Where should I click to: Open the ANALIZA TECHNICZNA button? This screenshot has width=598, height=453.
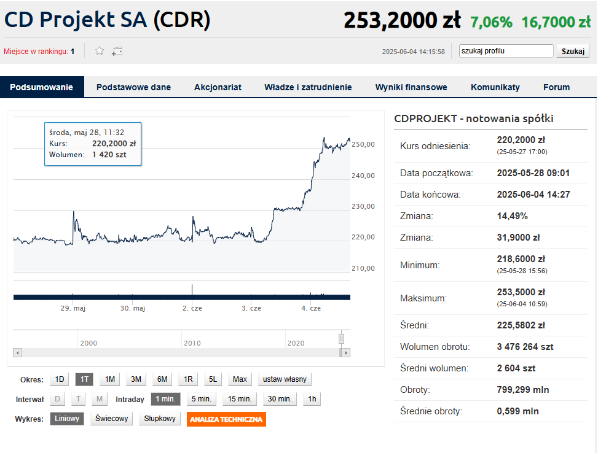[x=226, y=419]
